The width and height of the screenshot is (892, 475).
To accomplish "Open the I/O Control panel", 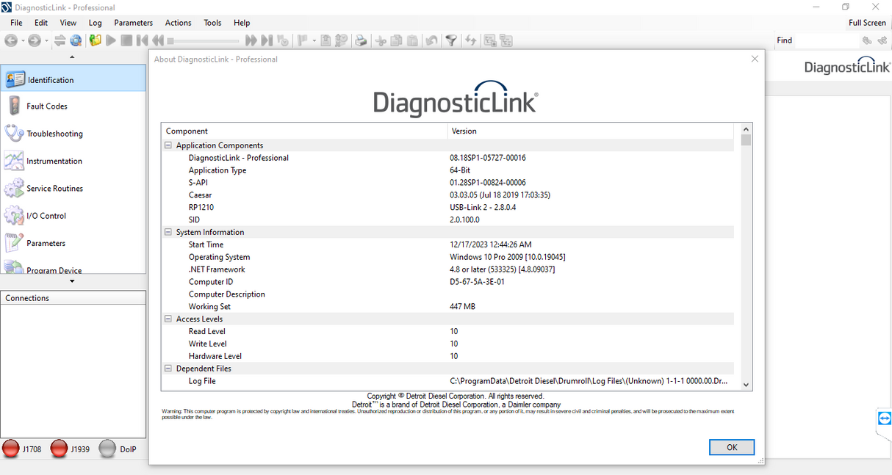I will click(x=46, y=216).
